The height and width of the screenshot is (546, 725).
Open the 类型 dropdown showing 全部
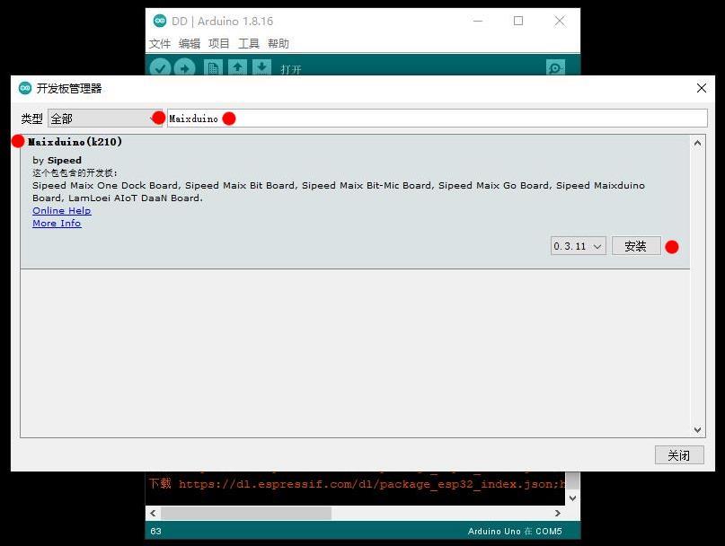pos(105,119)
